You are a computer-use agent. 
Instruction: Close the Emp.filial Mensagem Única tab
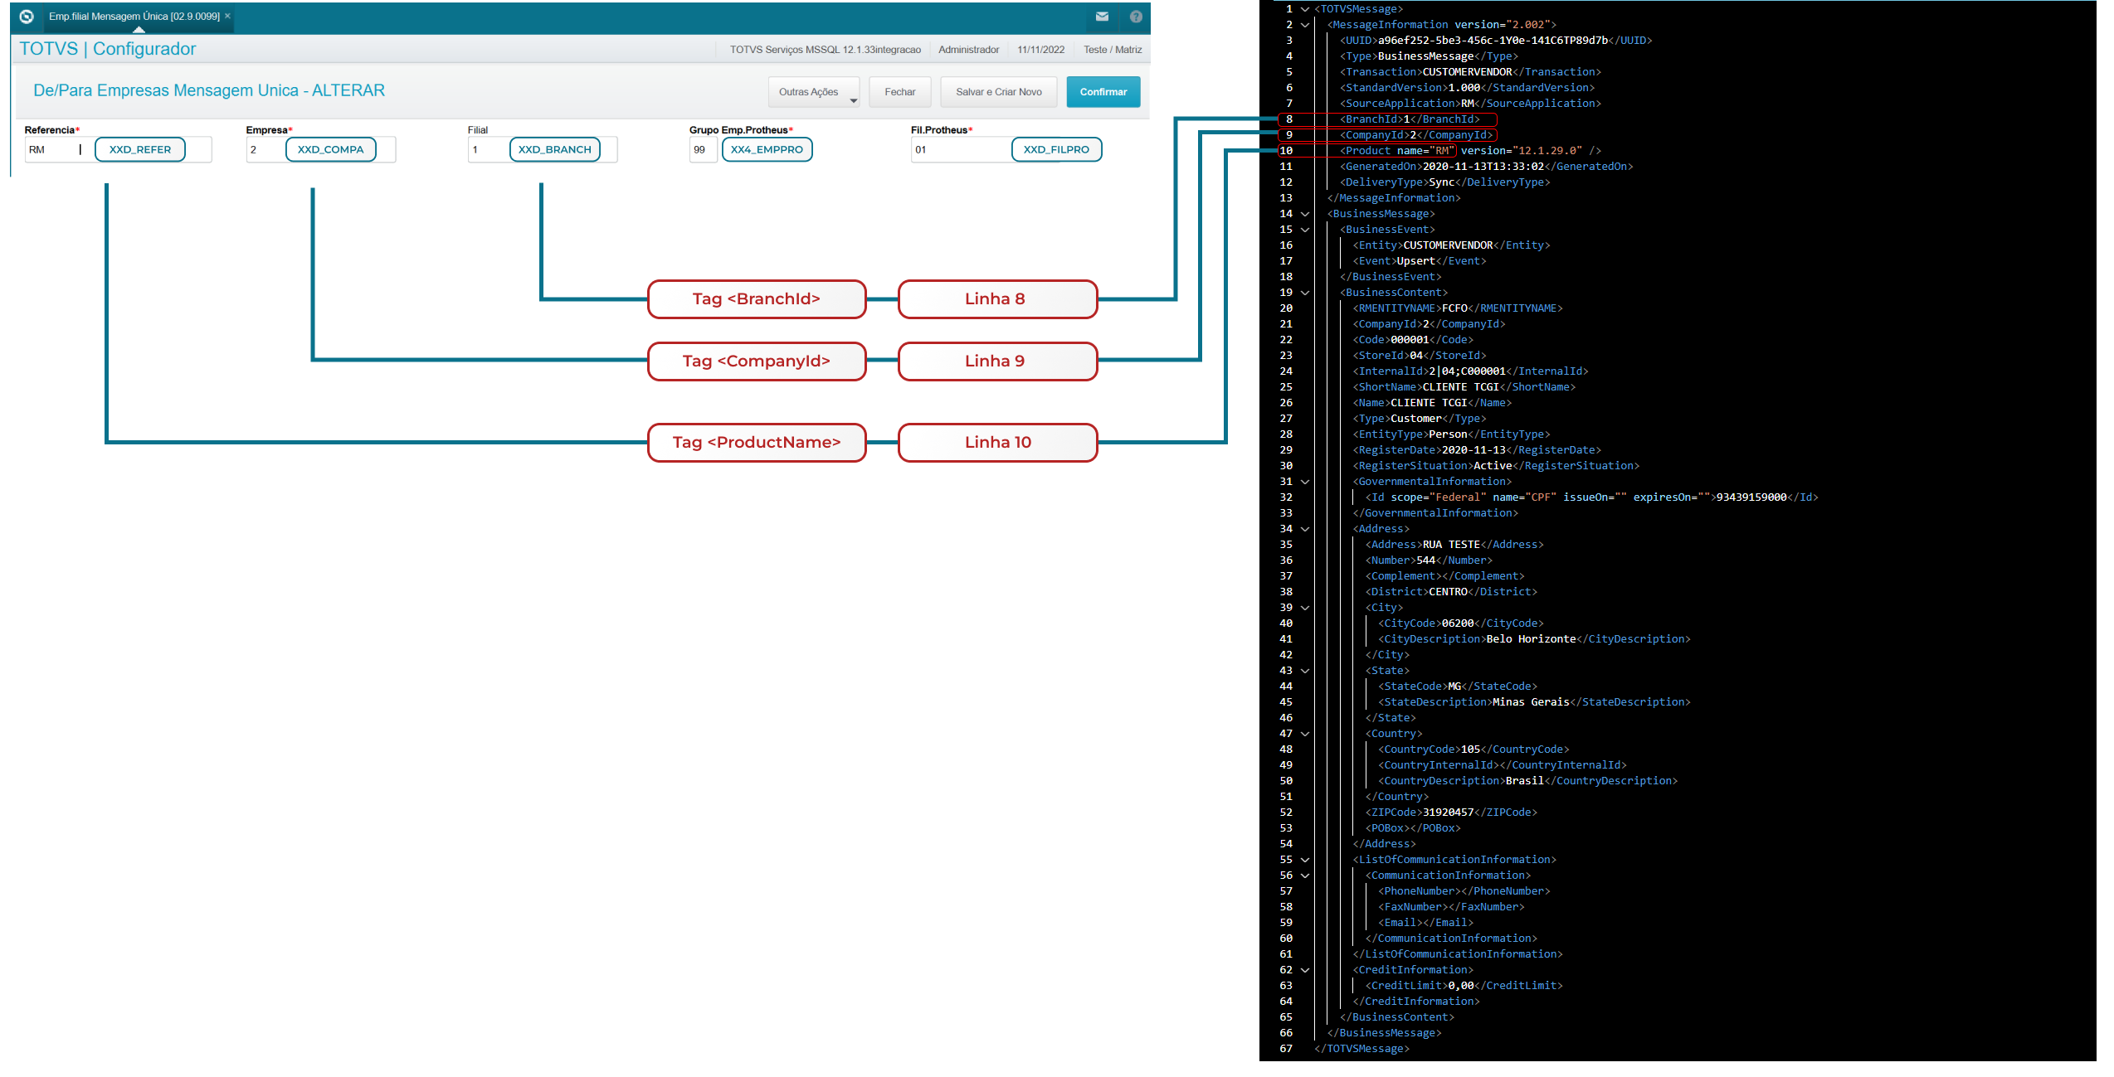(x=228, y=16)
